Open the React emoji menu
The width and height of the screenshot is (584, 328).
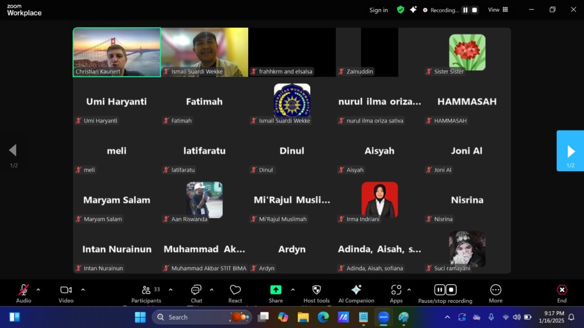coord(236,293)
